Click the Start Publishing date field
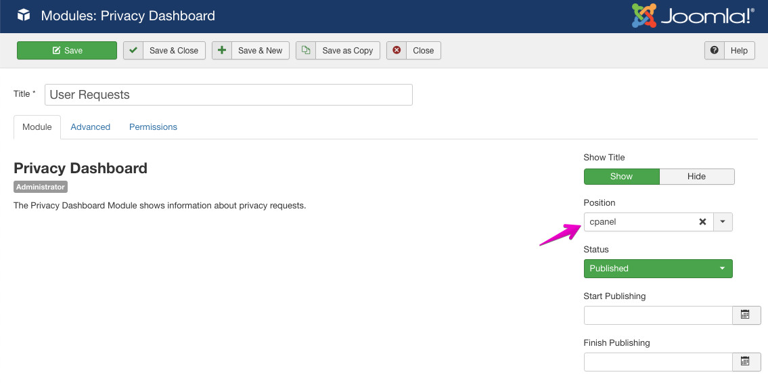The image size is (768, 383). (658, 315)
